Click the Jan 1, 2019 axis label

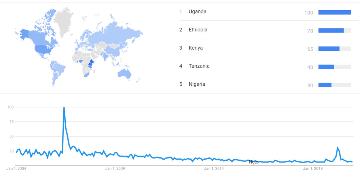(313, 169)
